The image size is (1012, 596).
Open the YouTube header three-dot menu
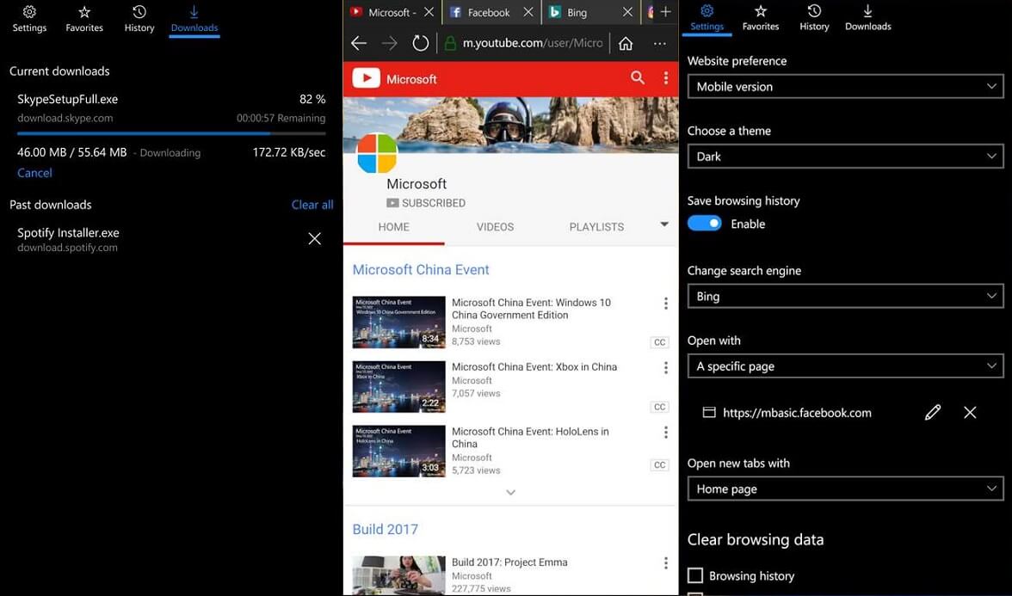[x=666, y=78]
